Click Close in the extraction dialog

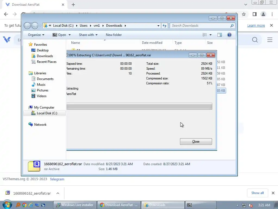tap(196, 142)
